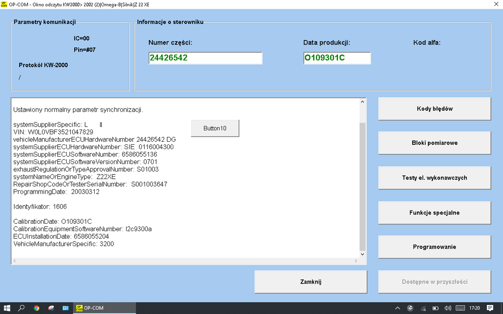This screenshot has height=314, width=503.
Task: Open the Wi-Fi network tray icon
Action: pos(424,308)
